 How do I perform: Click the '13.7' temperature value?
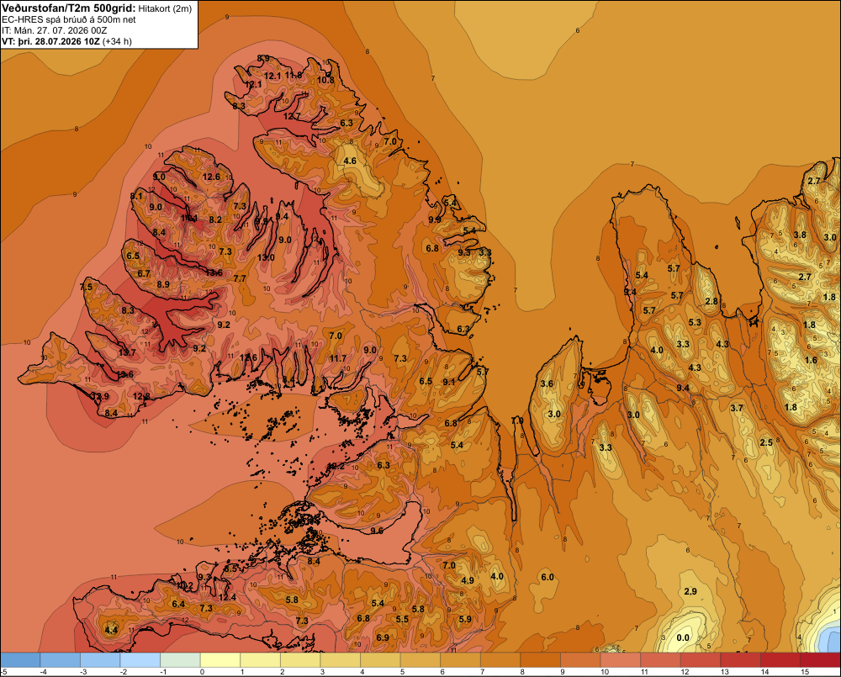point(127,352)
